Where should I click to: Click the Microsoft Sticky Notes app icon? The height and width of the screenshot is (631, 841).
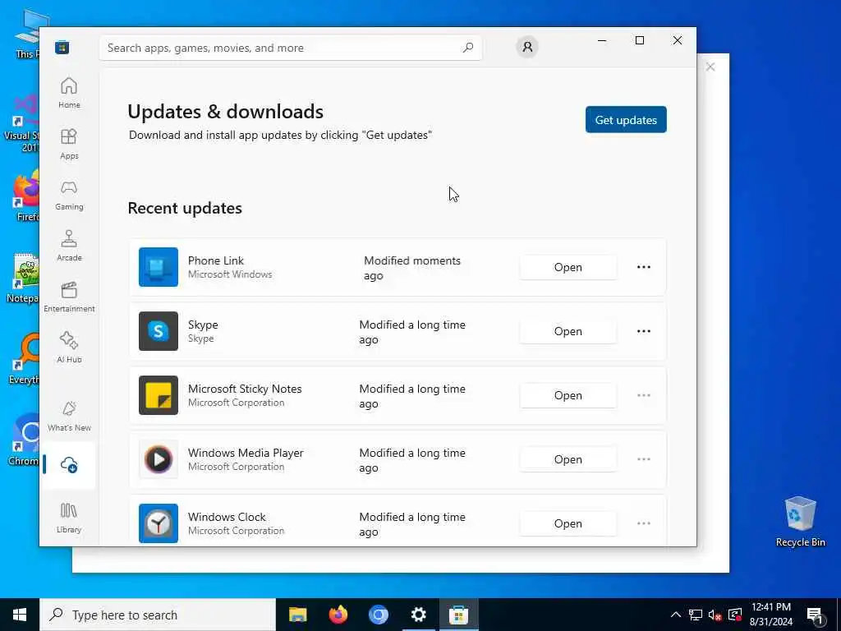point(159,395)
